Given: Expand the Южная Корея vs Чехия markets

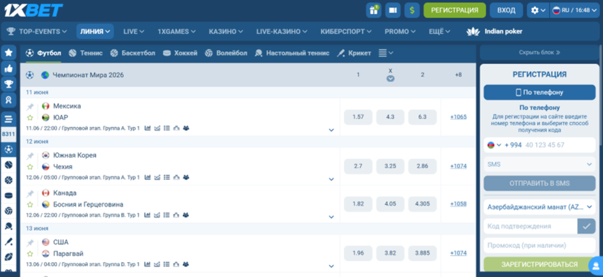Looking at the screenshot, I should [331, 179].
